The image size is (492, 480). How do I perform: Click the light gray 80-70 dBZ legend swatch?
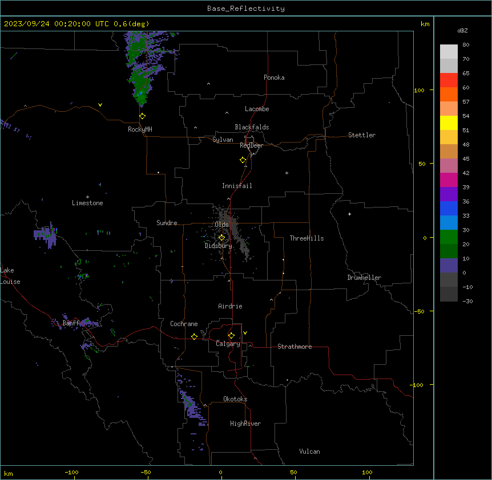[449, 52]
